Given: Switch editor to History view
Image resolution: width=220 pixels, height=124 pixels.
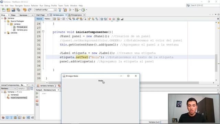Looking at the screenshot, I should coord(47,19).
